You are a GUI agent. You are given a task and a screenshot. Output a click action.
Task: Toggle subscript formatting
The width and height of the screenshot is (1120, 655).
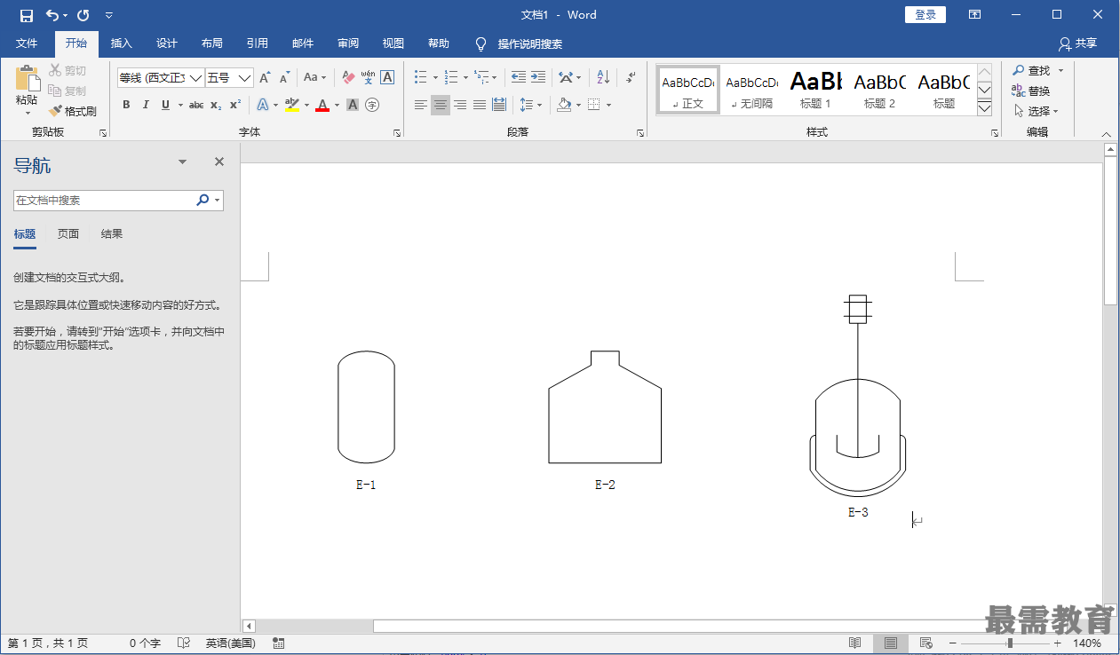point(216,105)
